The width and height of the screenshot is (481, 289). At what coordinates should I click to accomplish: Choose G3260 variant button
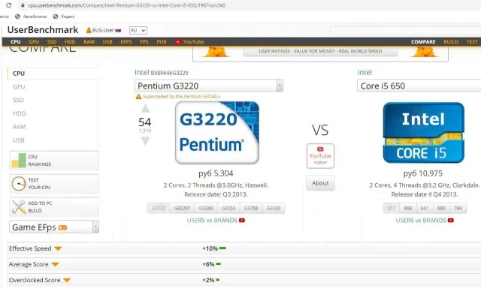point(274,208)
